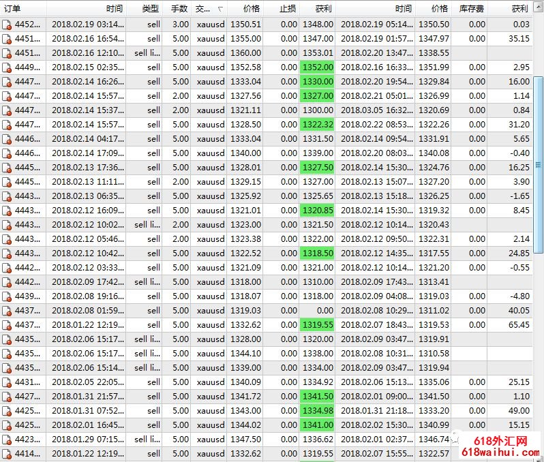Select the order icon for sell at 1318.07

pos(7,296)
